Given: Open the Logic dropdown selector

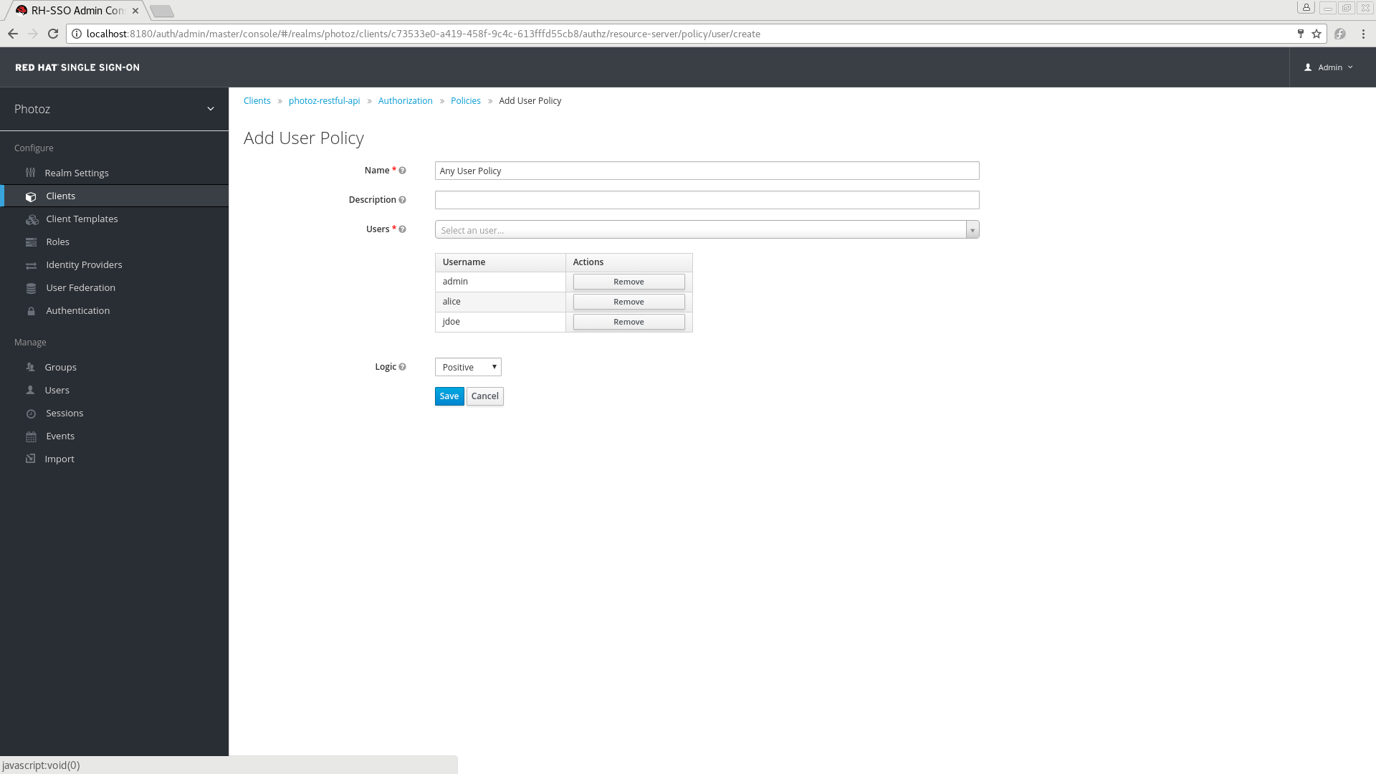Looking at the screenshot, I should coord(468,365).
